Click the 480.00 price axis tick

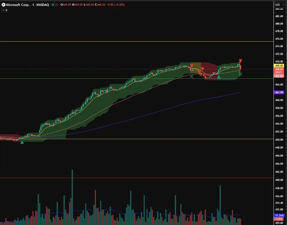tap(279, 24)
